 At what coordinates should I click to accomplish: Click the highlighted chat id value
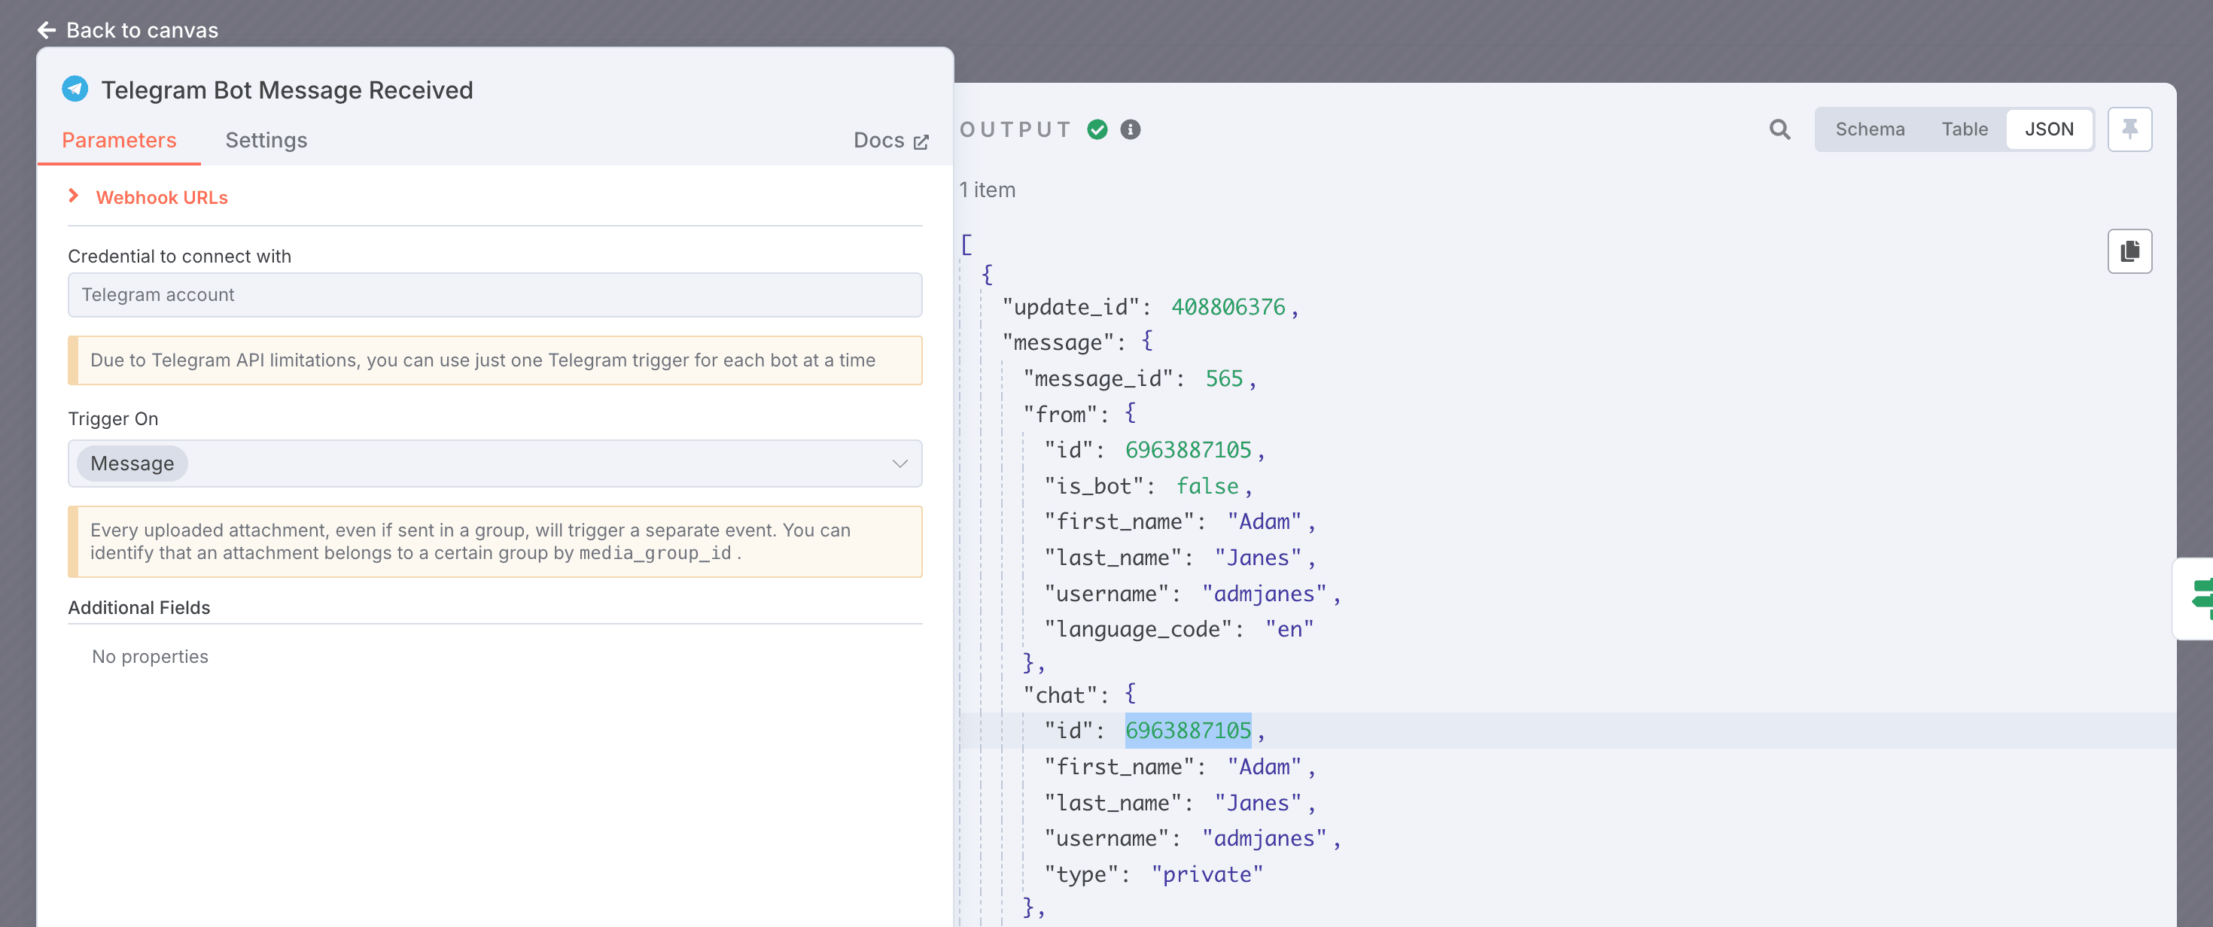click(1188, 731)
